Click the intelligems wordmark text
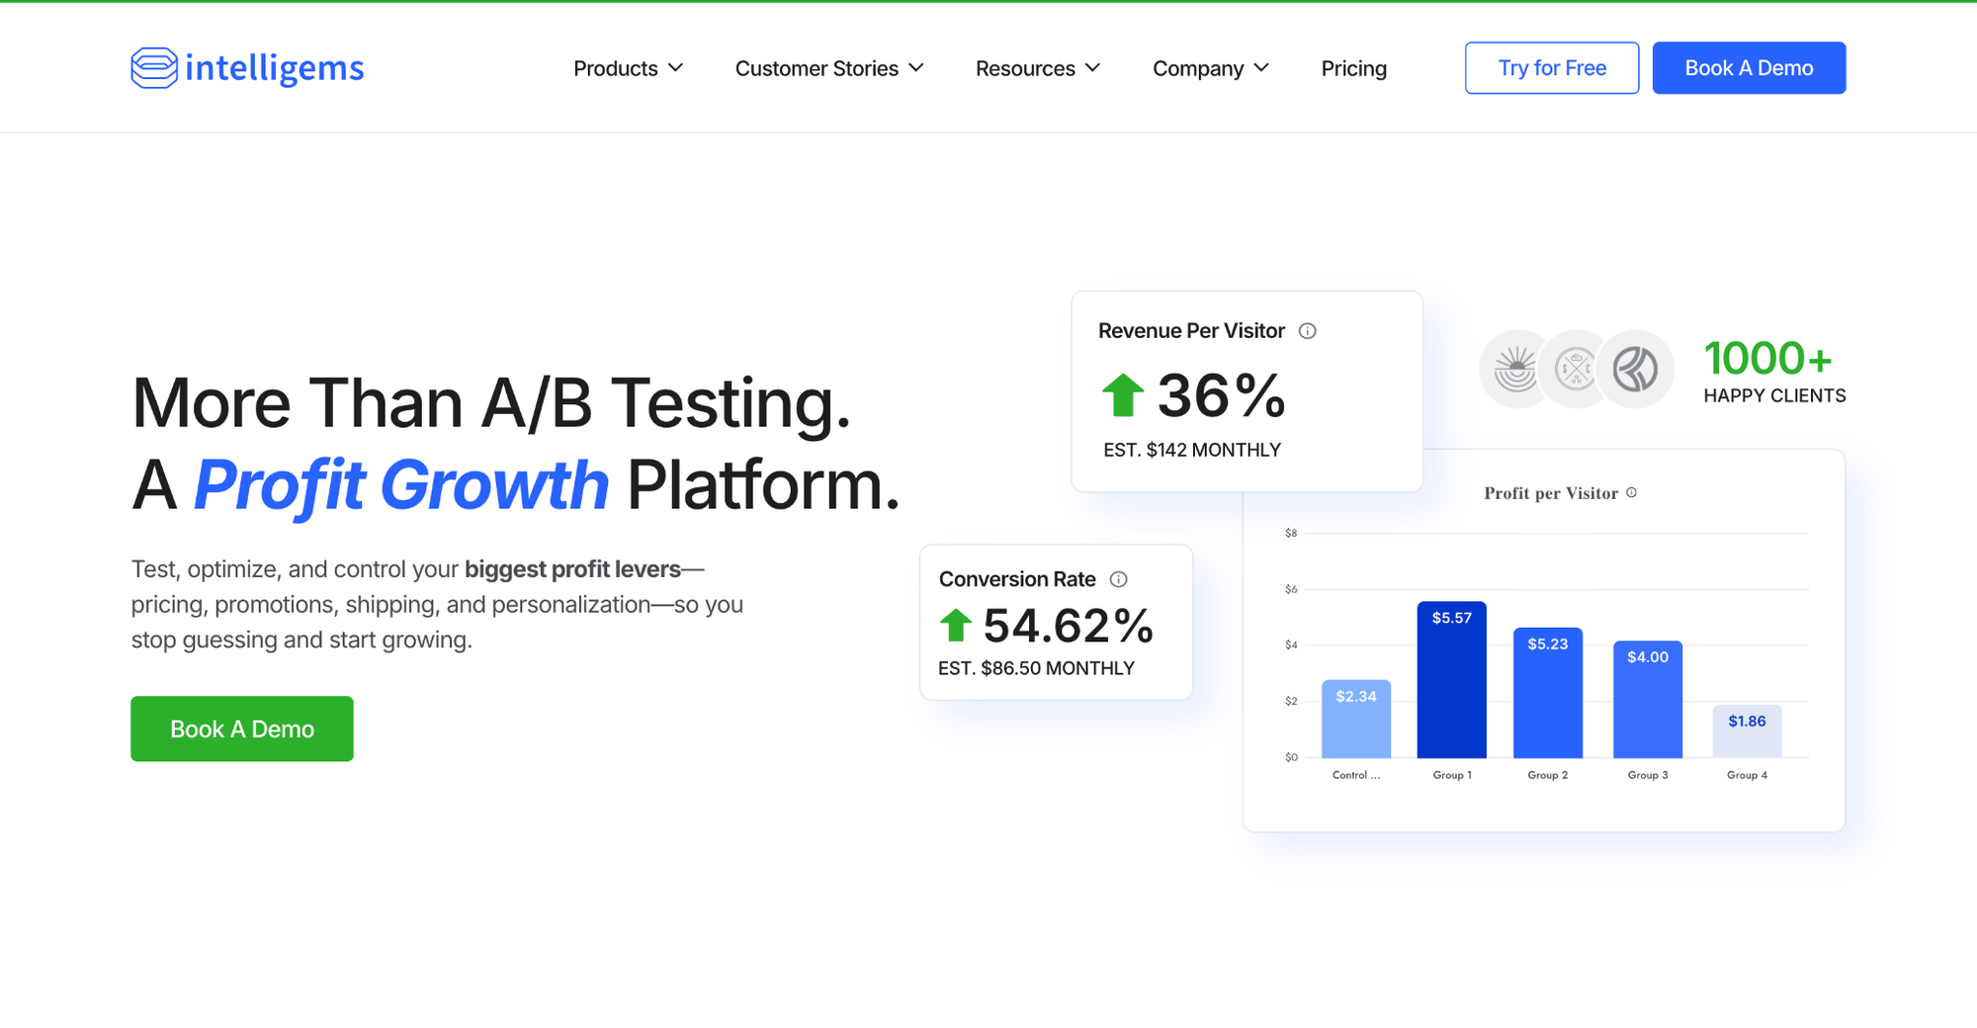Image resolution: width=1977 pixels, height=1028 pixels. click(x=275, y=68)
